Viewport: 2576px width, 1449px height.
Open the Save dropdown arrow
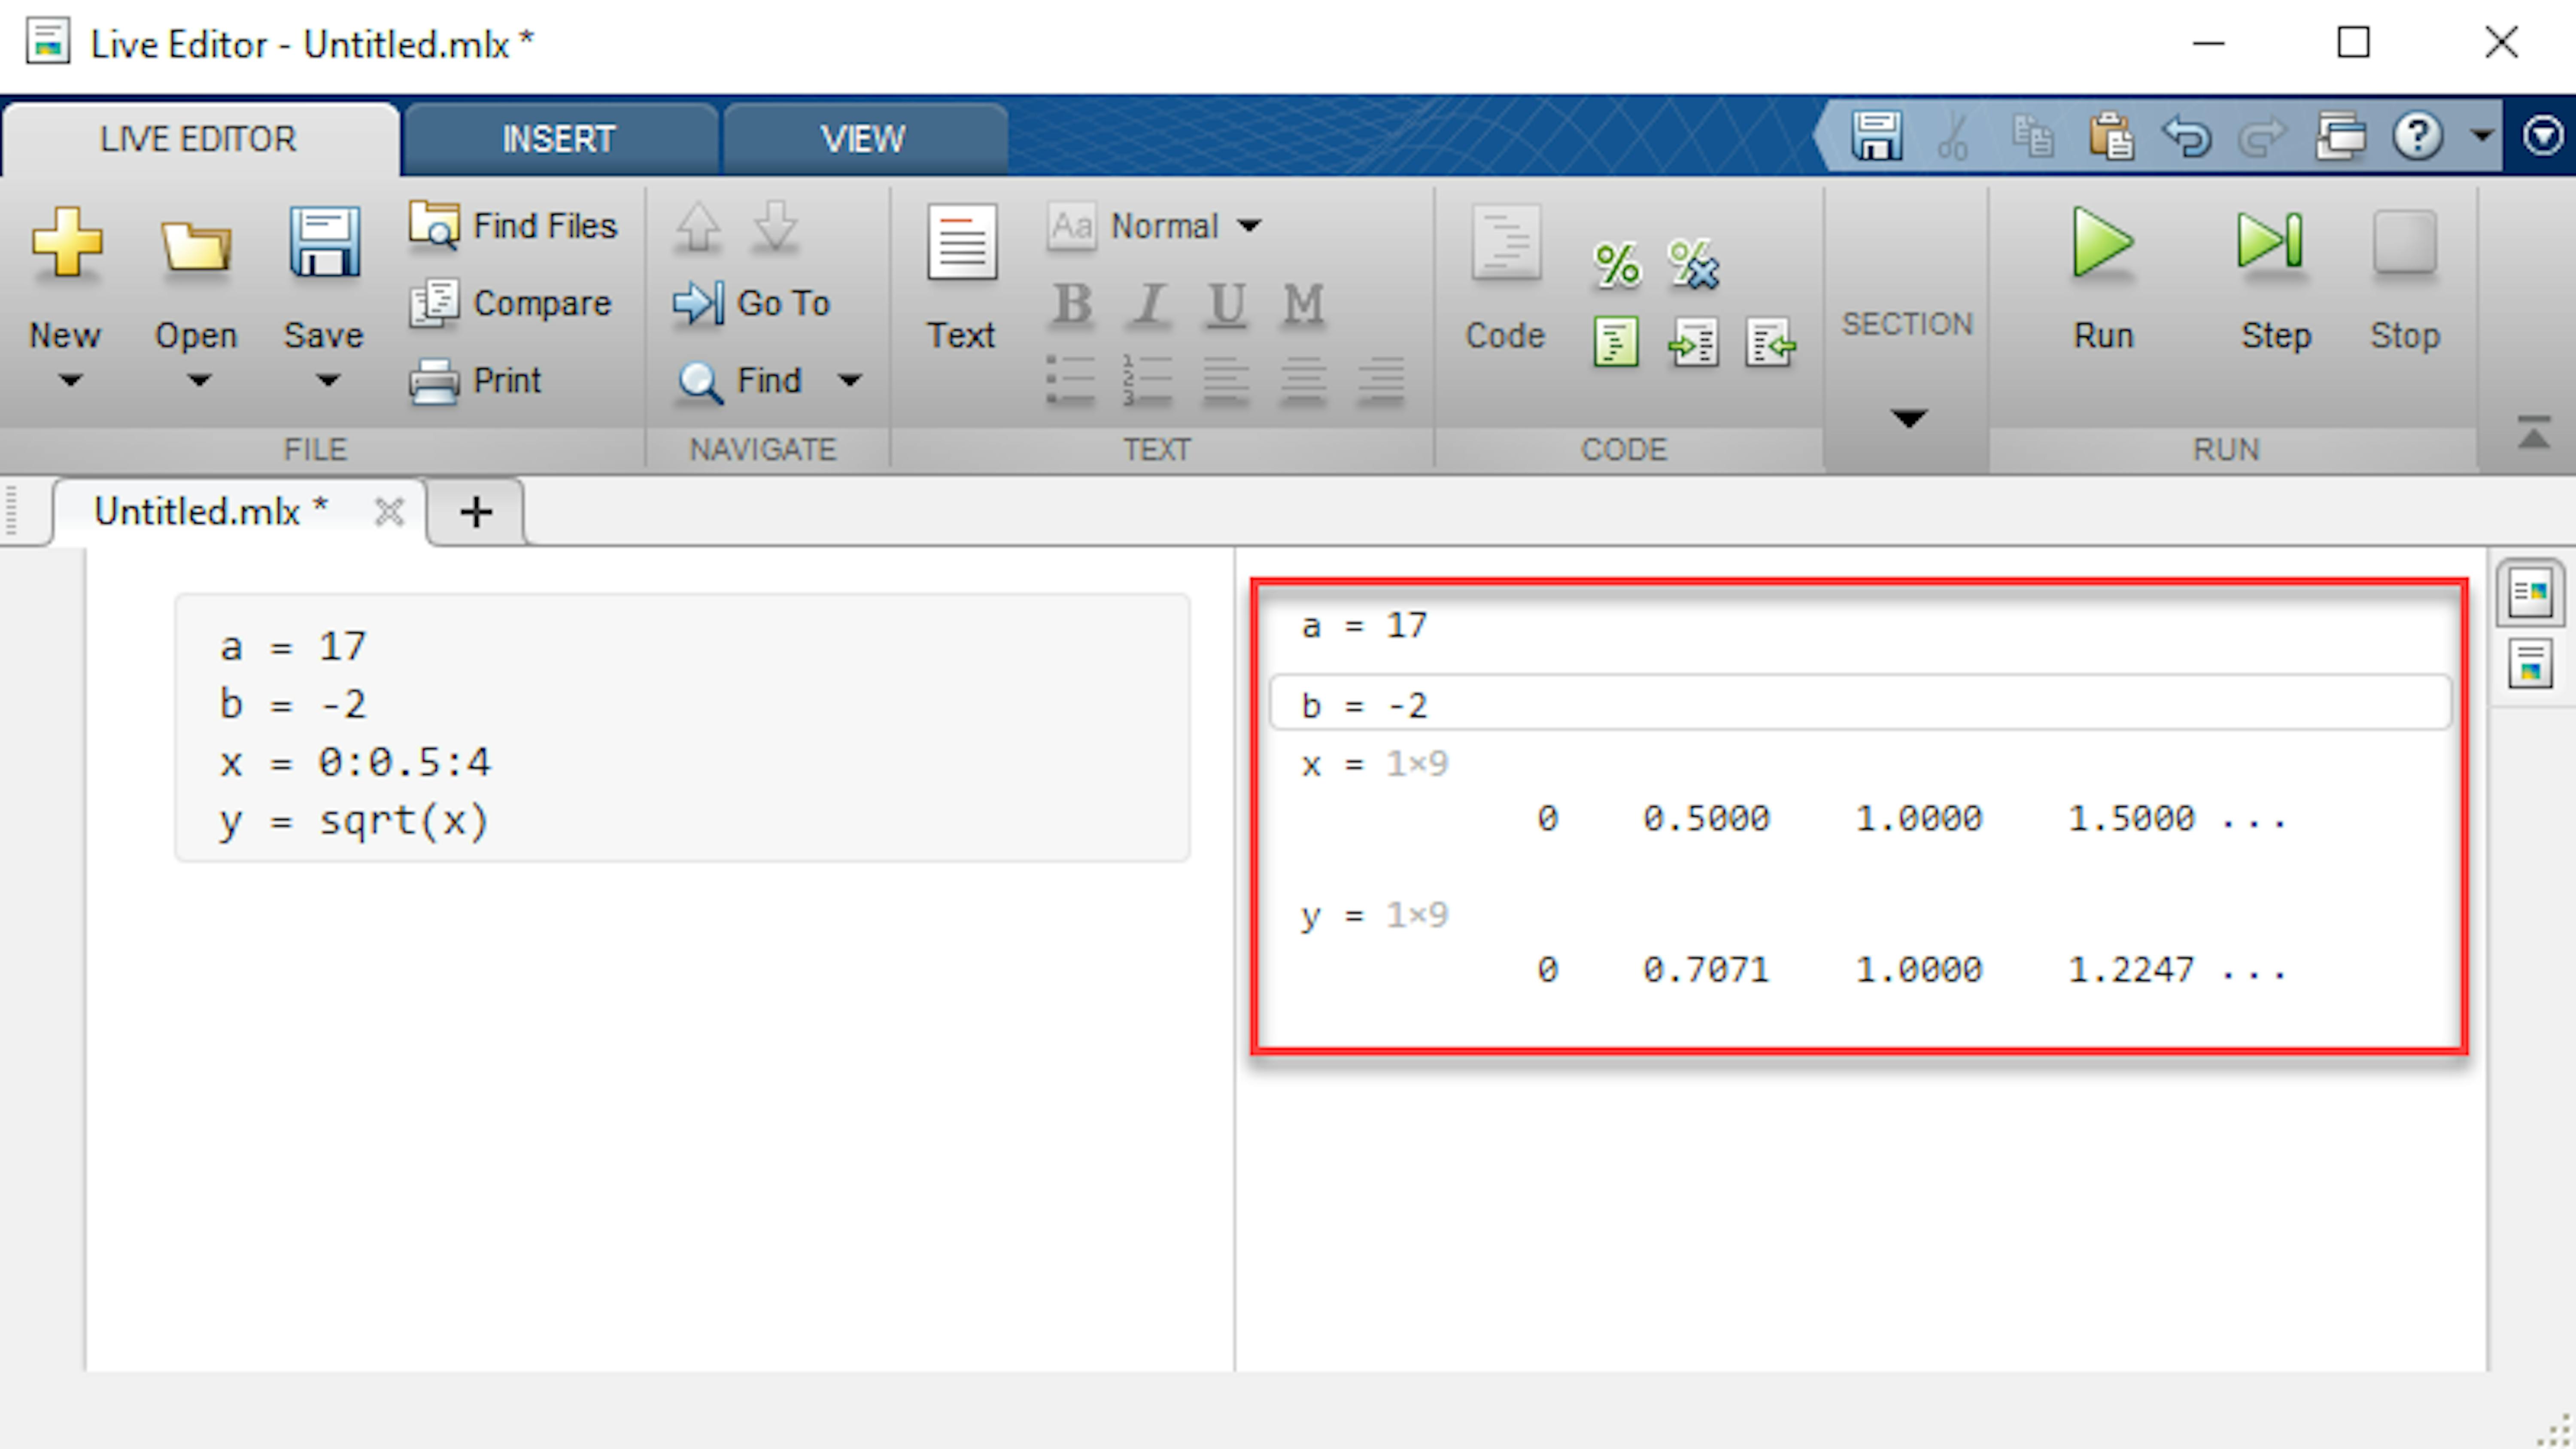[328, 381]
